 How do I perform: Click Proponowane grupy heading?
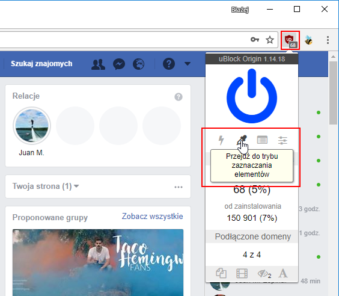(x=50, y=217)
